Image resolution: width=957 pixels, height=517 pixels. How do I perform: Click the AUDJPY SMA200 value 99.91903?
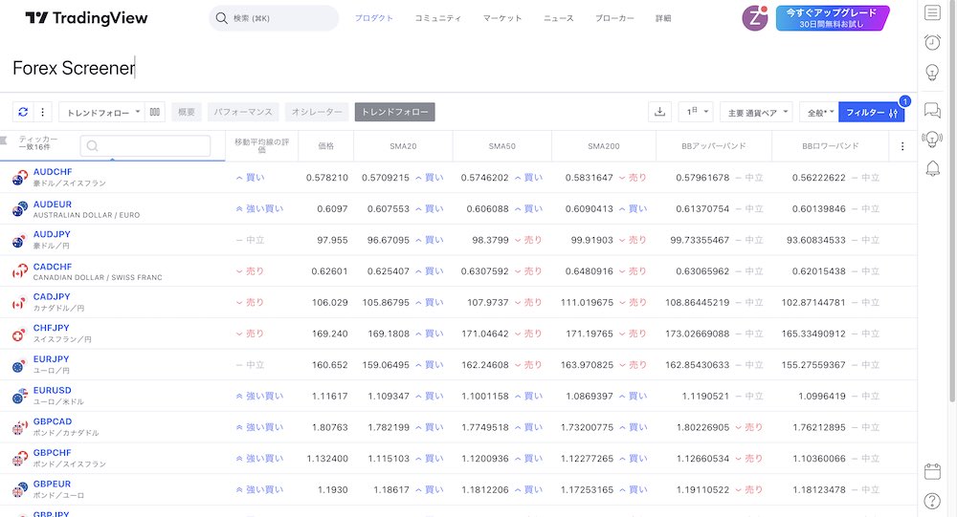pyautogui.click(x=592, y=240)
